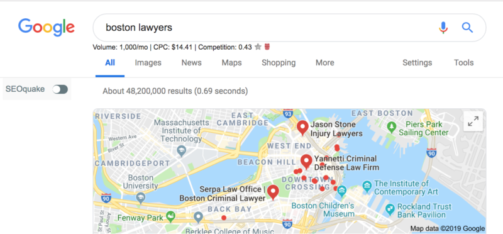Viewport: 503px width, 234px height.
Task: Click the Google logo
Action: pyautogui.click(x=46, y=28)
